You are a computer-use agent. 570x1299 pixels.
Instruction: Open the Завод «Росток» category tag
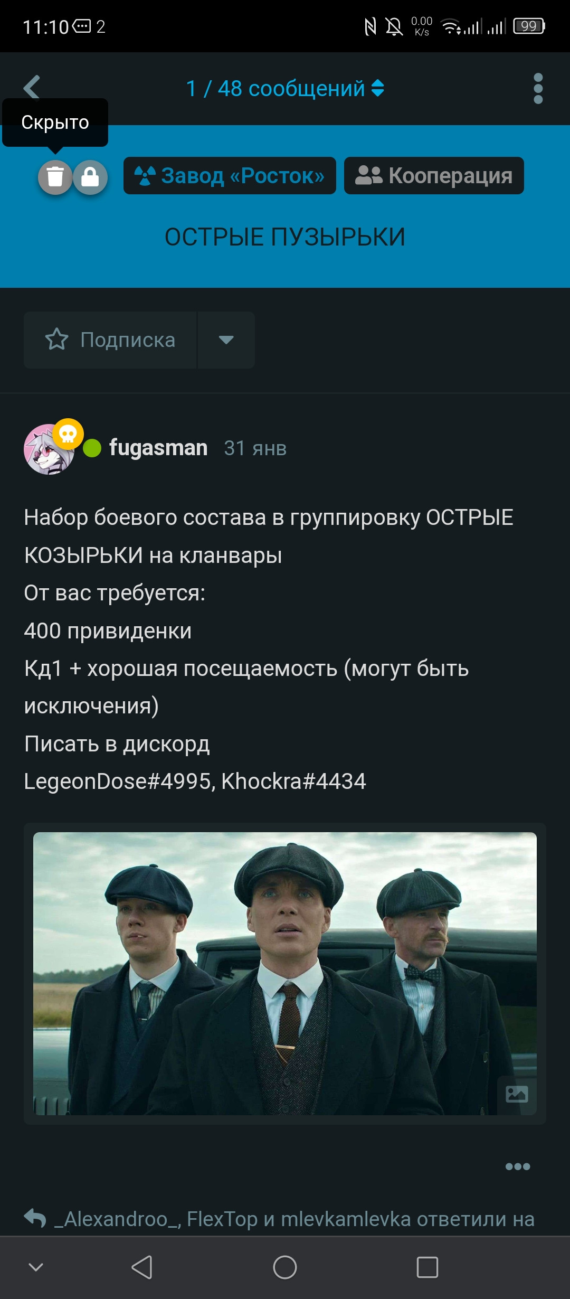coord(230,176)
